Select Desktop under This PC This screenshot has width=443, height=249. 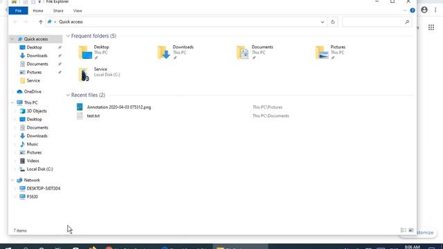34,120
